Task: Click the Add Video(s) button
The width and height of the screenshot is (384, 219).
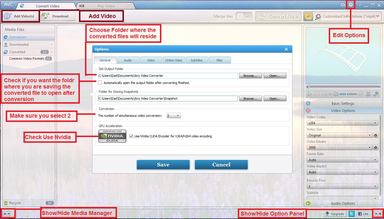Action: pos(20,16)
